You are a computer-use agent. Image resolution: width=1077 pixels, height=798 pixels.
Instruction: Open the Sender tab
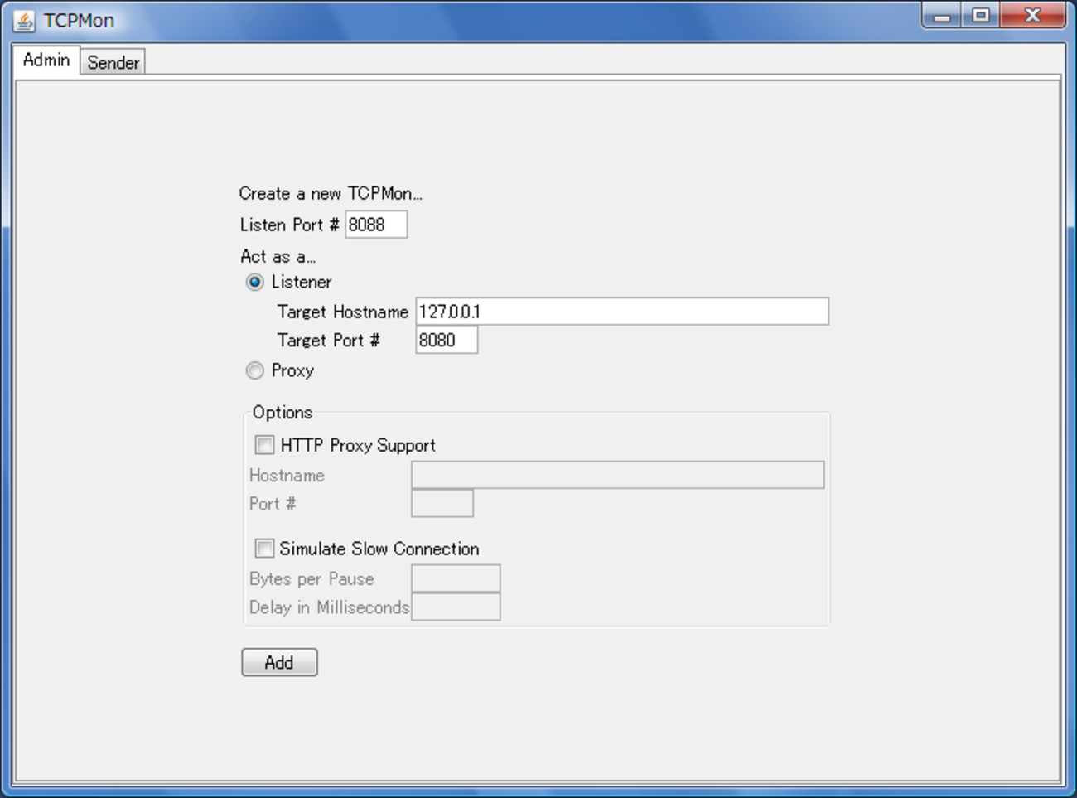point(113,62)
